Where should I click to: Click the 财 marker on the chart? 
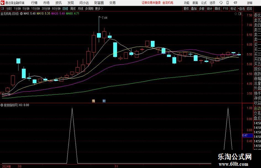104,101
